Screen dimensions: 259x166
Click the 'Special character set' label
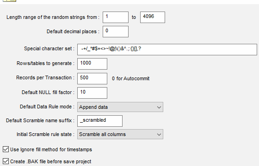click(49, 48)
